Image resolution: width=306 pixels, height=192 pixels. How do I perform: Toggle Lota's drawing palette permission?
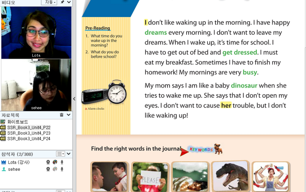[x=55, y=162]
